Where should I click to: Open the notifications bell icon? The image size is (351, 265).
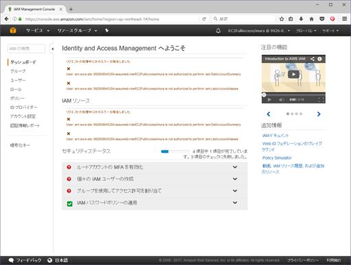218,31
